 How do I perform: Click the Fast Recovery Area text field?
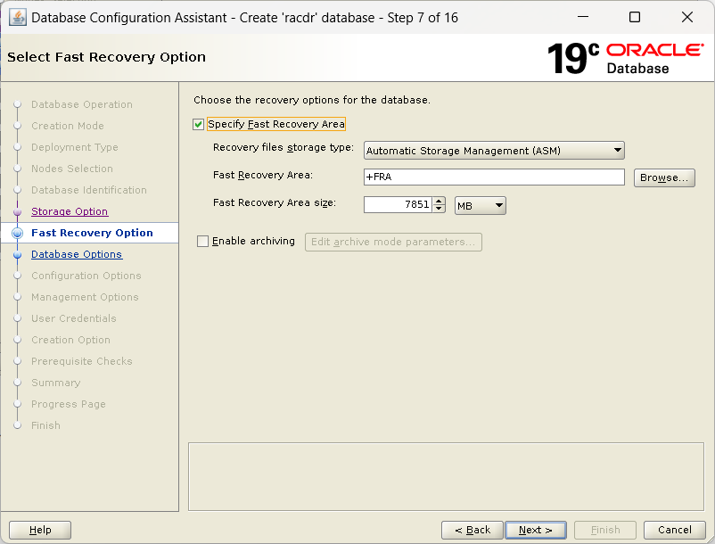point(494,177)
